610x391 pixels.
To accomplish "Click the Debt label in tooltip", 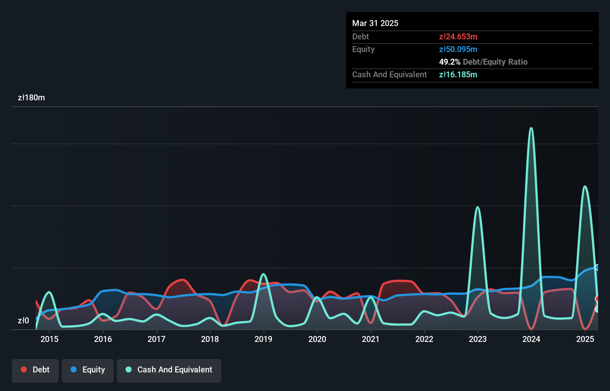I will tap(360, 36).
